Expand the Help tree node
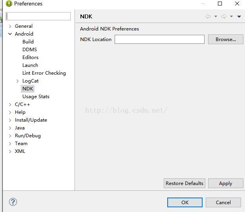 coord(10,112)
